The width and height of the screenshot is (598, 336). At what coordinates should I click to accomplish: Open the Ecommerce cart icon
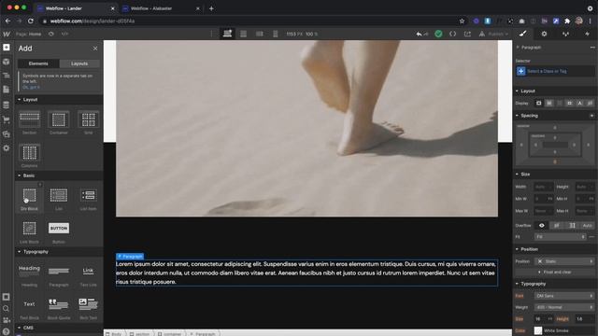(7, 119)
